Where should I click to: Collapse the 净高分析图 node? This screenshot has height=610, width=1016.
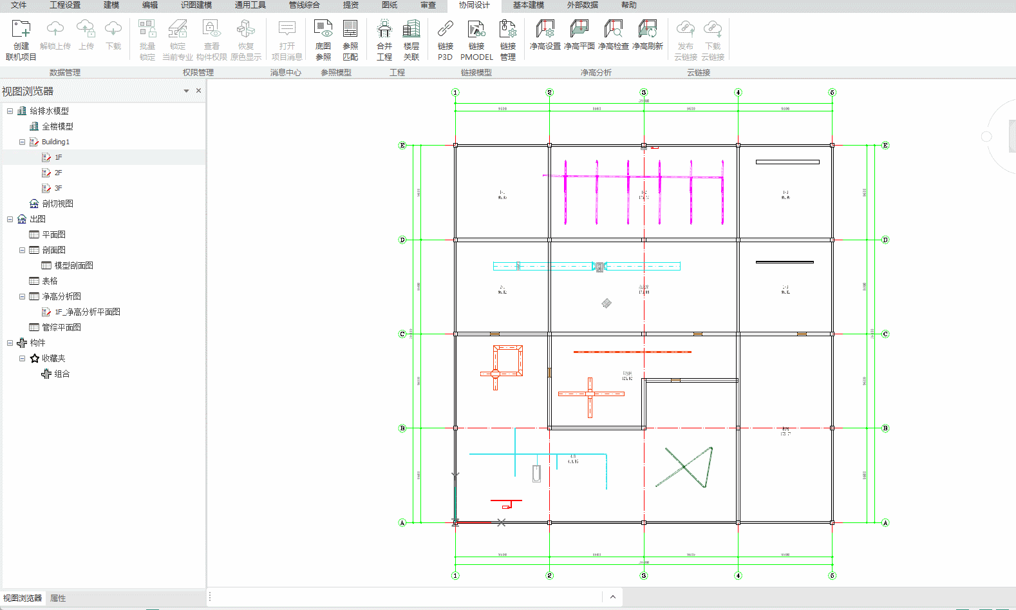point(22,296)
